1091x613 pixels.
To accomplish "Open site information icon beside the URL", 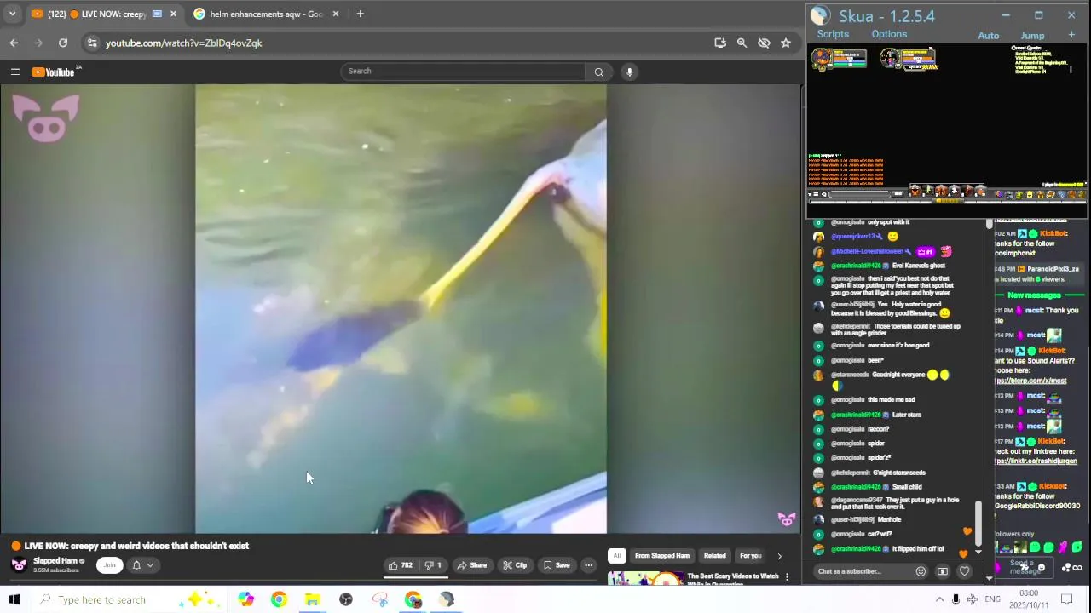I will click(x=91, y=43).
